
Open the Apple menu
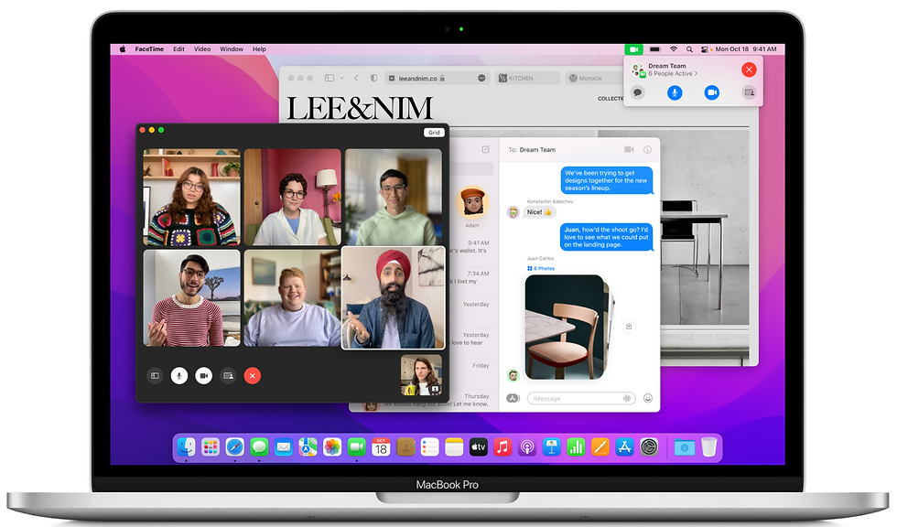click(123, 49)
